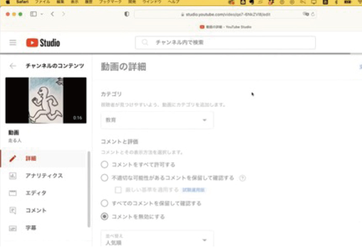Screen dimensions: 362x248
Task: Click the カテゴリ section label
Action: click(111, 94)
